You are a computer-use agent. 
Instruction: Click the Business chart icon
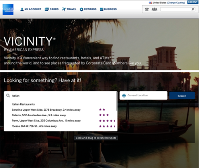[101, 9]
